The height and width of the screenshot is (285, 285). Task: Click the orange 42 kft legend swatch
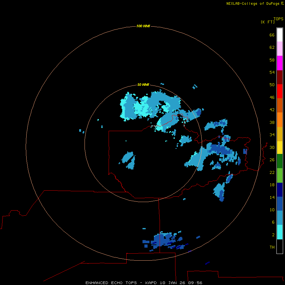[x=280, y=119]
